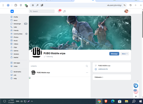The height and width of the screenshot is (104, 143).
Task: Click the Mini apps sidebar icon
Action: pos(11,63)
